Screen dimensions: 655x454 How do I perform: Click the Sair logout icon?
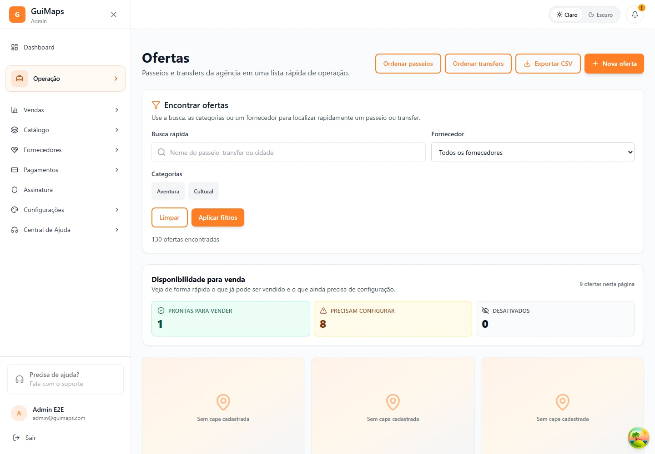[x=16, y=438]
